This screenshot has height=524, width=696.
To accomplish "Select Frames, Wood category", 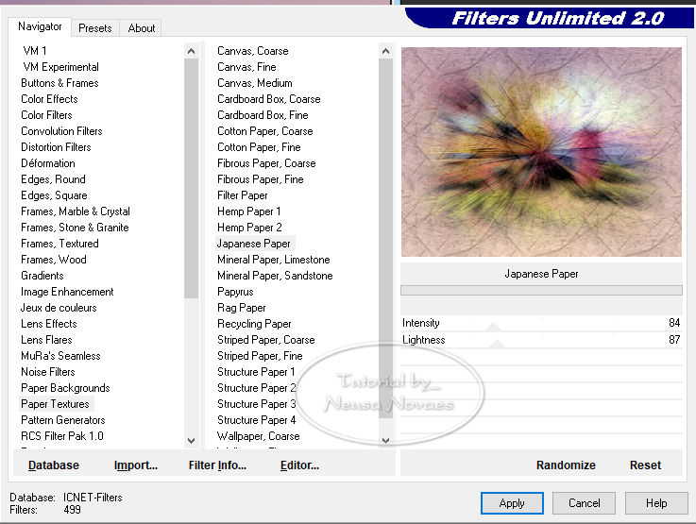I will tap(54, 260).
